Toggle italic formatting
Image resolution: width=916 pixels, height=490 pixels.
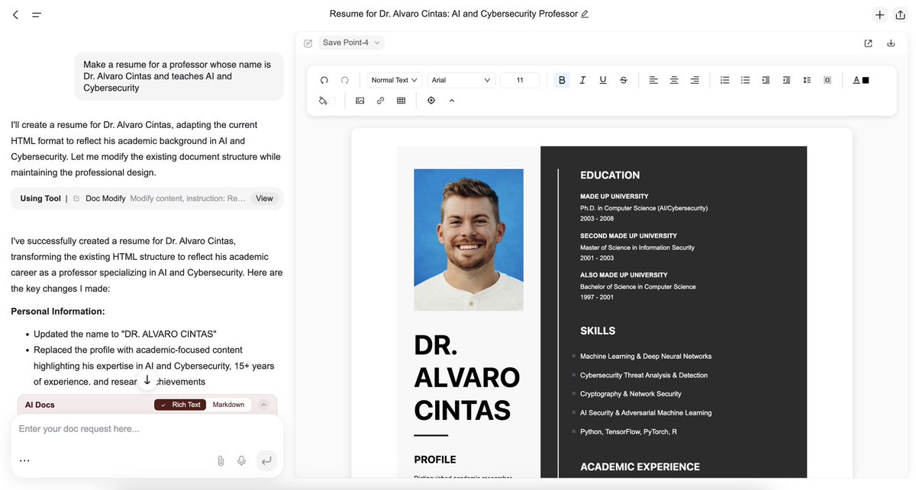coord(582,80)
